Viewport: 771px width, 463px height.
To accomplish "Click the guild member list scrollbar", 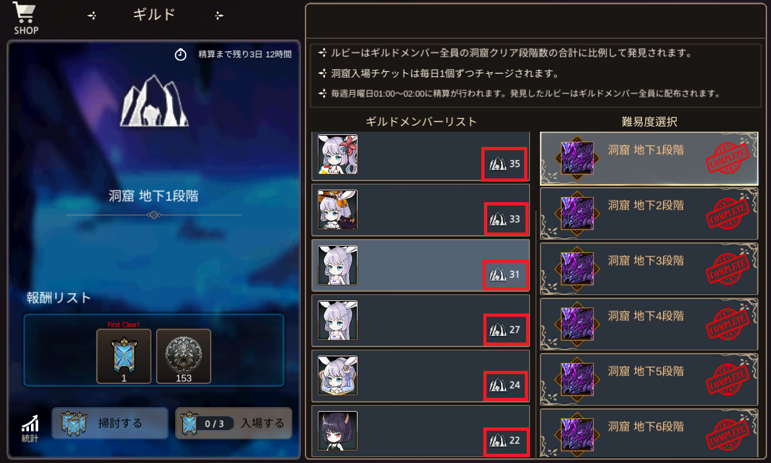I will pyautogui.click(x=535, y=335).
